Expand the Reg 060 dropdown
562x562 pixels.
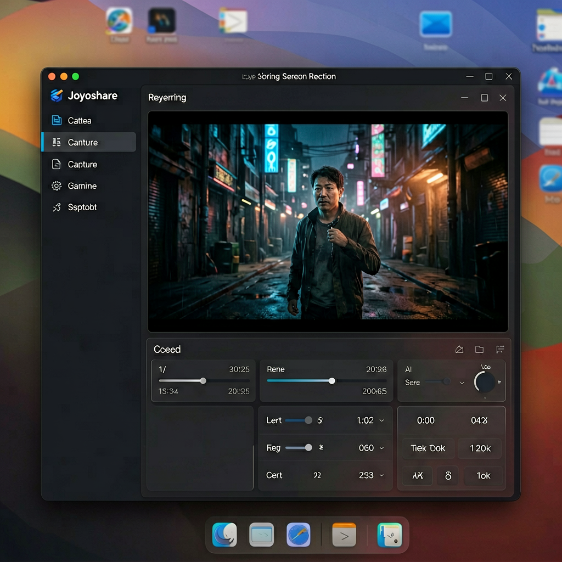(382, 448)
